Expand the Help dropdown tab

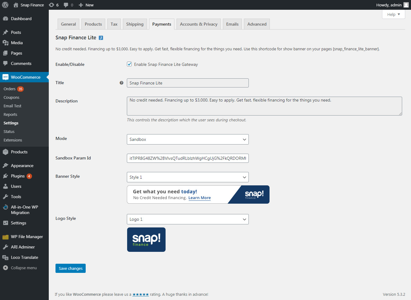click(x=393, y=14)
